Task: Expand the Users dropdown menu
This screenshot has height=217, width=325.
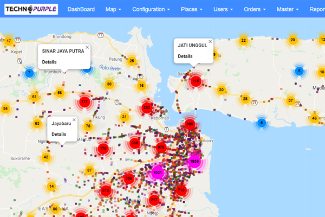Action: [x=223, y=9]
